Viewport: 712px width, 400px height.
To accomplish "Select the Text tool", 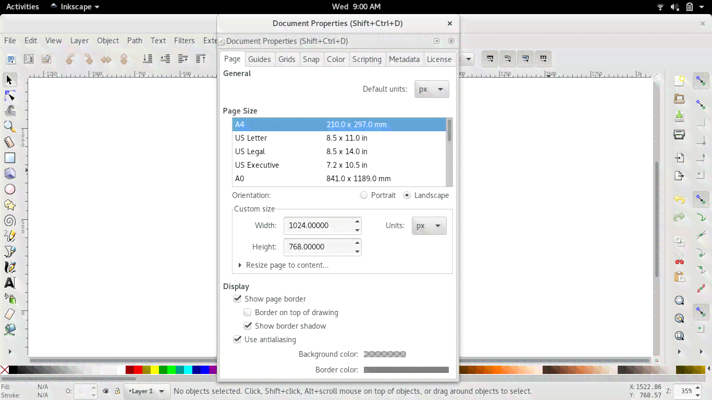I will 10,283.
